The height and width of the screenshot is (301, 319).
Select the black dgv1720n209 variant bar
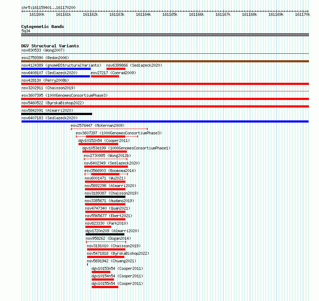coord(105,234)
